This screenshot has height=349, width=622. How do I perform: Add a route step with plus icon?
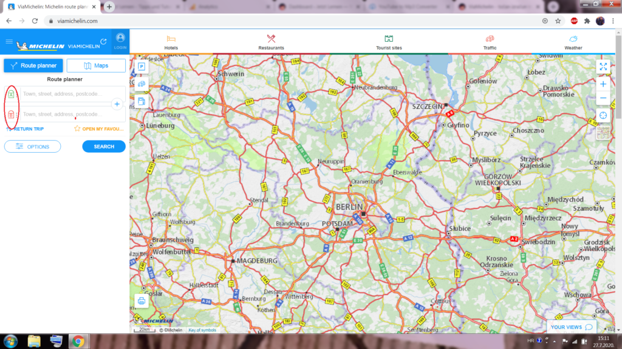117,104
